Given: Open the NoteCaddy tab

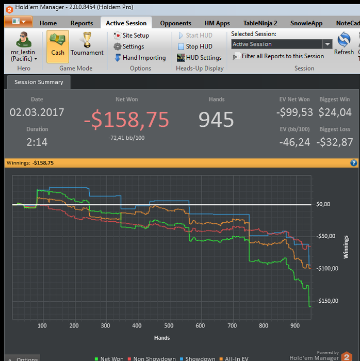Looking at the screenshot, I should (348, 23).
